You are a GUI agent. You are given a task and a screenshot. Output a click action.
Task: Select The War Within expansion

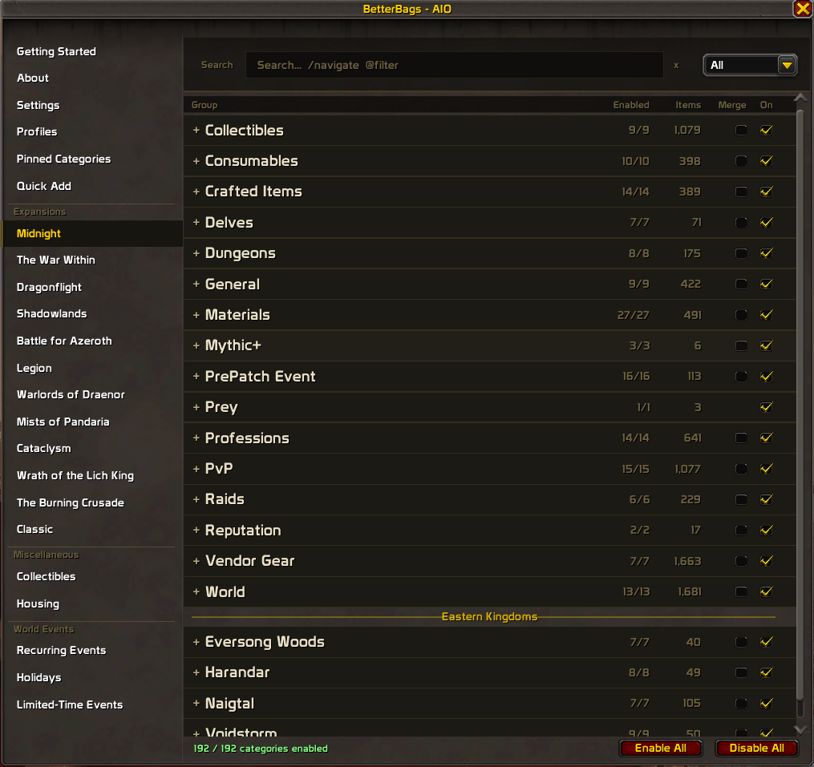pyautogui.click(x=55, y=260)
